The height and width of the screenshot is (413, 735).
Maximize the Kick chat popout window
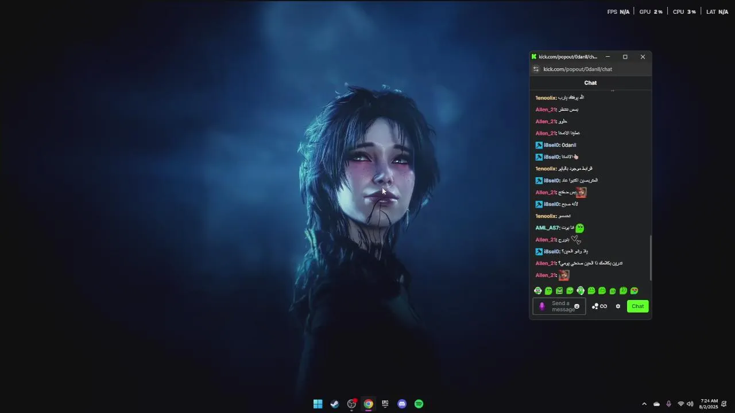point(625,57)
